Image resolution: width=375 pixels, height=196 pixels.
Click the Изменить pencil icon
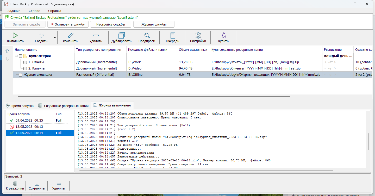[70, 35]
